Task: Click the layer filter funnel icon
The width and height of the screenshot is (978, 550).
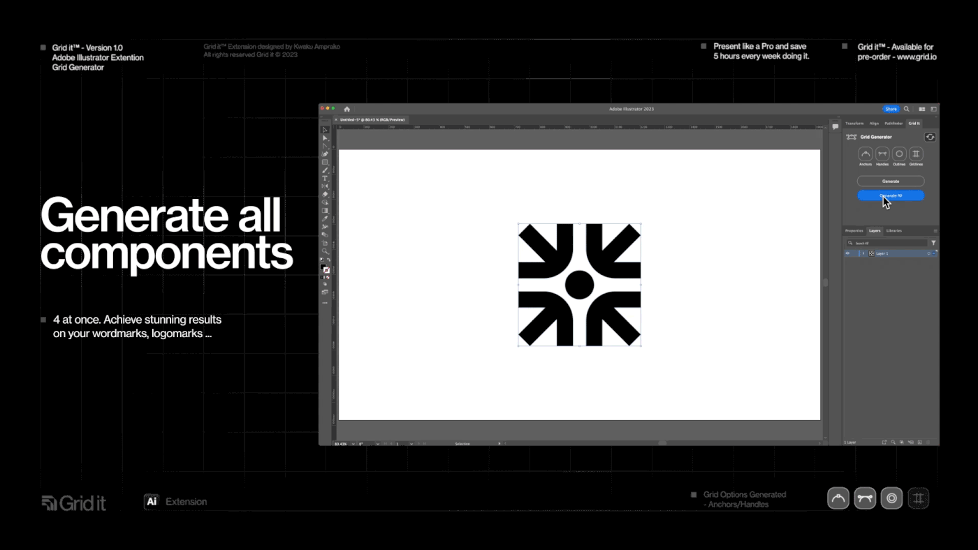Action: point(933,243)
